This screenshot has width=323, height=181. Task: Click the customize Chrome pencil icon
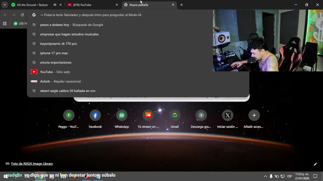[315, 164]
